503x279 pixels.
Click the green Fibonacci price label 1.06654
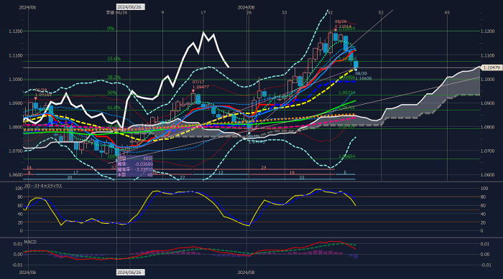(x=347, y=156)
